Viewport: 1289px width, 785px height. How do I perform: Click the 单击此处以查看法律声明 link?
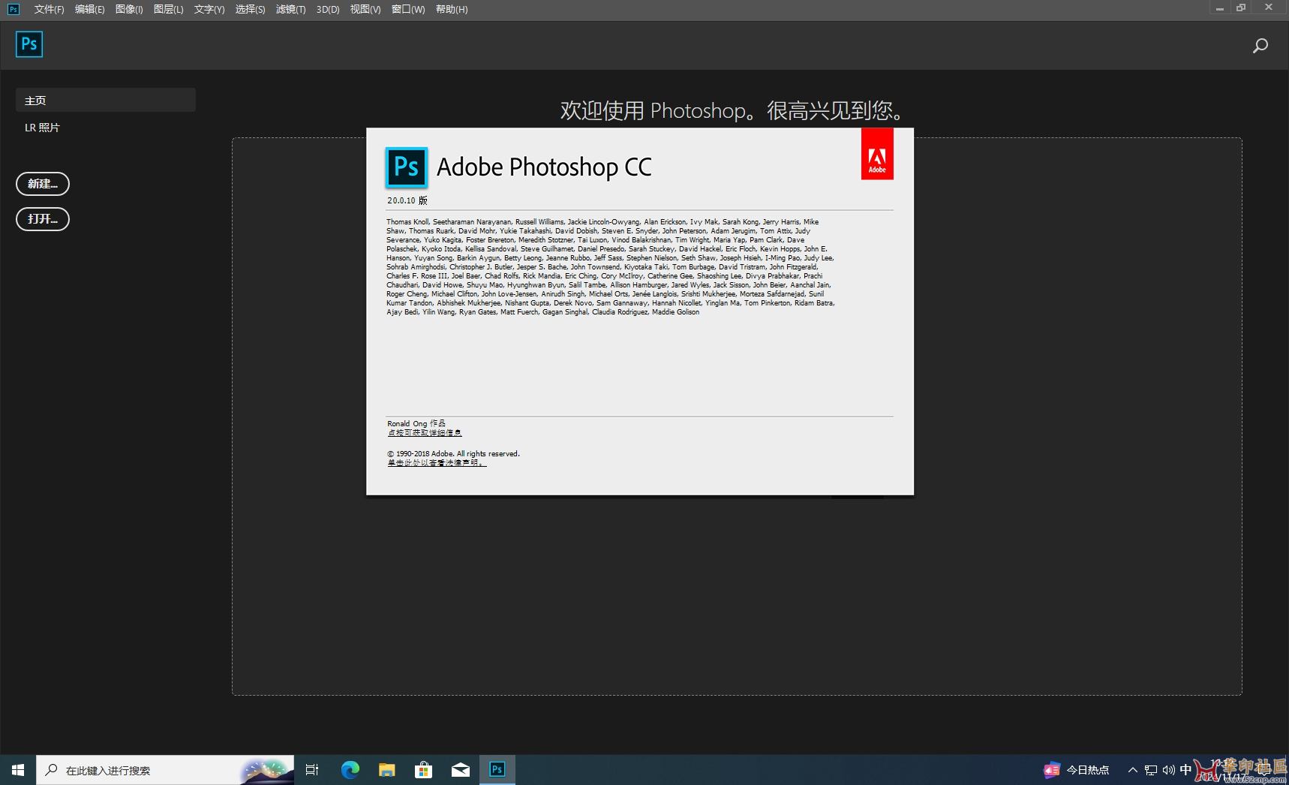(x=437, y=463)
